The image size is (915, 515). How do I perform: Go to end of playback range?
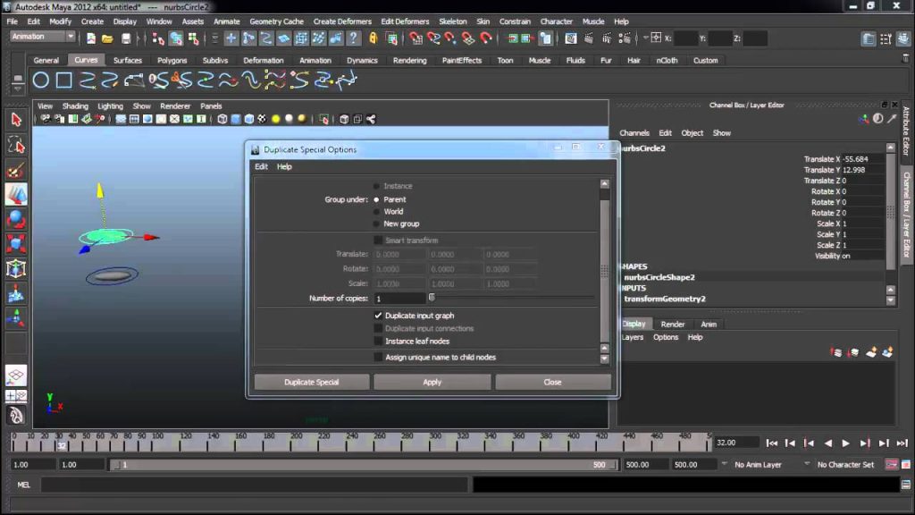pos(902,443)
